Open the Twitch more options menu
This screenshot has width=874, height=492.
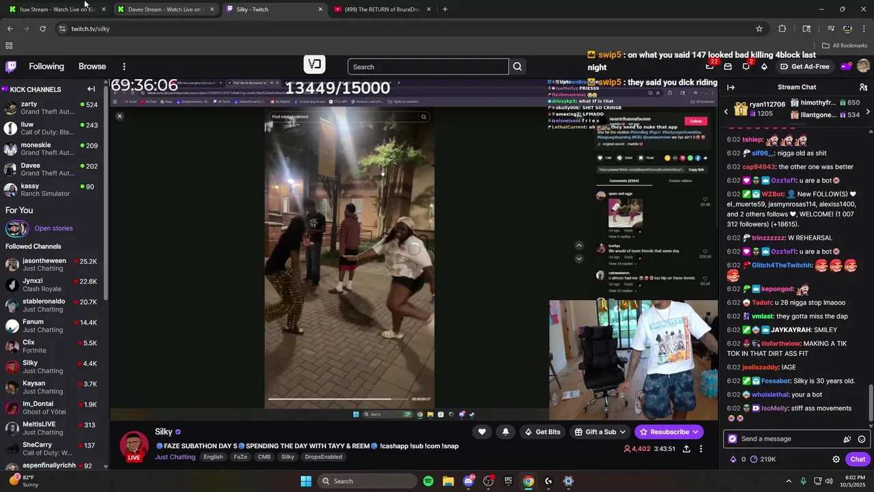[124, 66]
